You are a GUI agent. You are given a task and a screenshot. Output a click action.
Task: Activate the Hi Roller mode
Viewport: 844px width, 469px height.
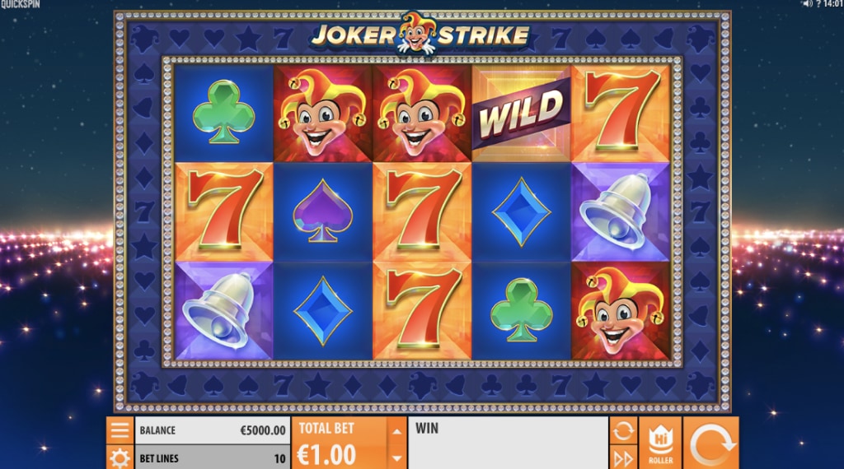coord(660,443)
